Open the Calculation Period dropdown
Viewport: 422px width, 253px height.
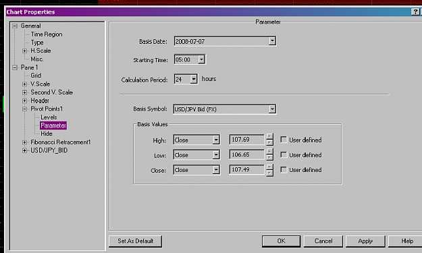coord(194,79)
